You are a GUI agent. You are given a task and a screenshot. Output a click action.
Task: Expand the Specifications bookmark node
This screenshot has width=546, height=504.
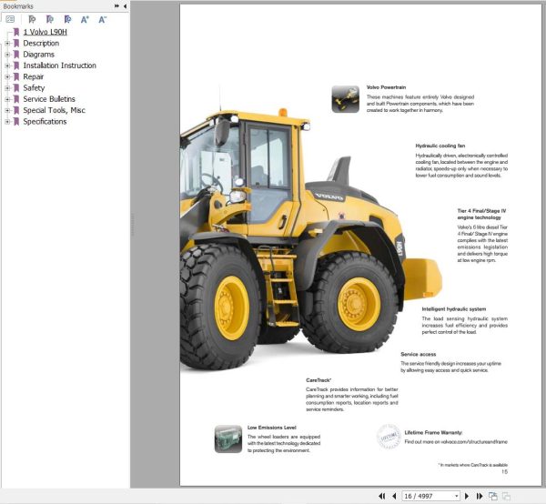point(7,122)
